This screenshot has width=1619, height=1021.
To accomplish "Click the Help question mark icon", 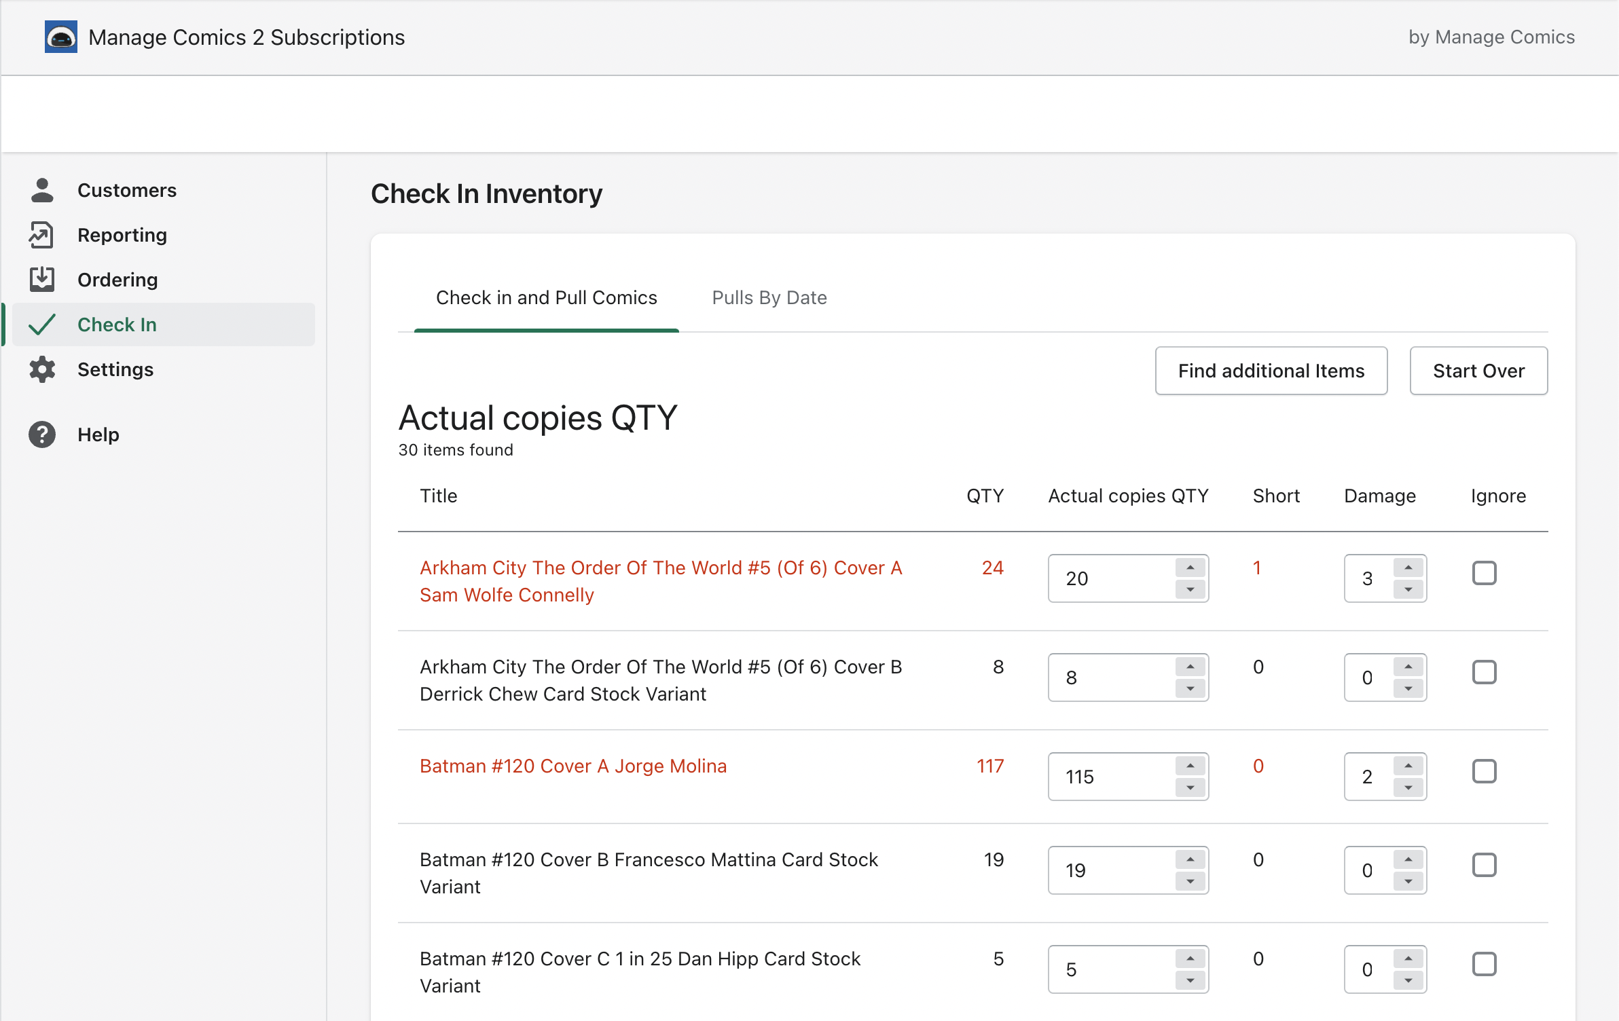I will [42, 434].
